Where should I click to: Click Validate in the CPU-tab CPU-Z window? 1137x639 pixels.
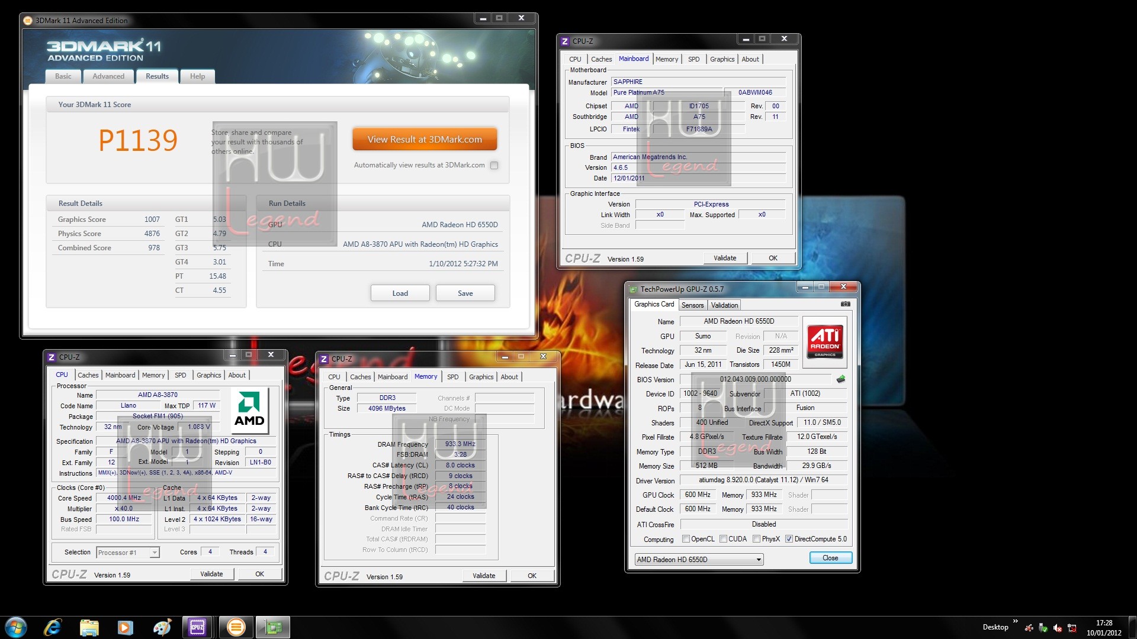pyautogui.click(x=211, y=574)
